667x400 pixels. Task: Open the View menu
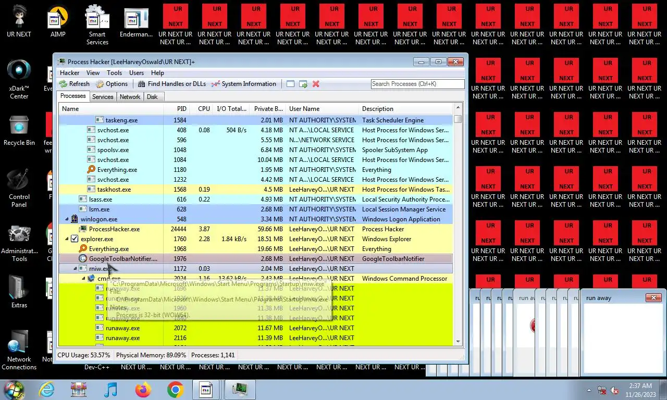pyautogui.click(x=93, y=73)
